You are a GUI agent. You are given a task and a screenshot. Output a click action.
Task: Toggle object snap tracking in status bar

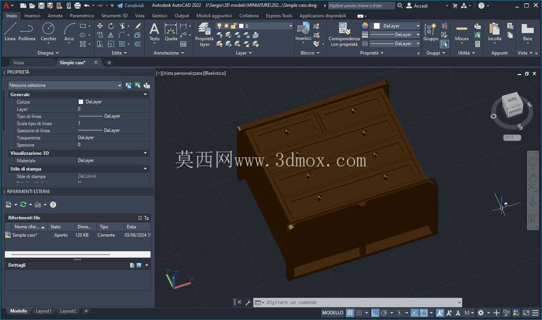click(x=414, y=313)
